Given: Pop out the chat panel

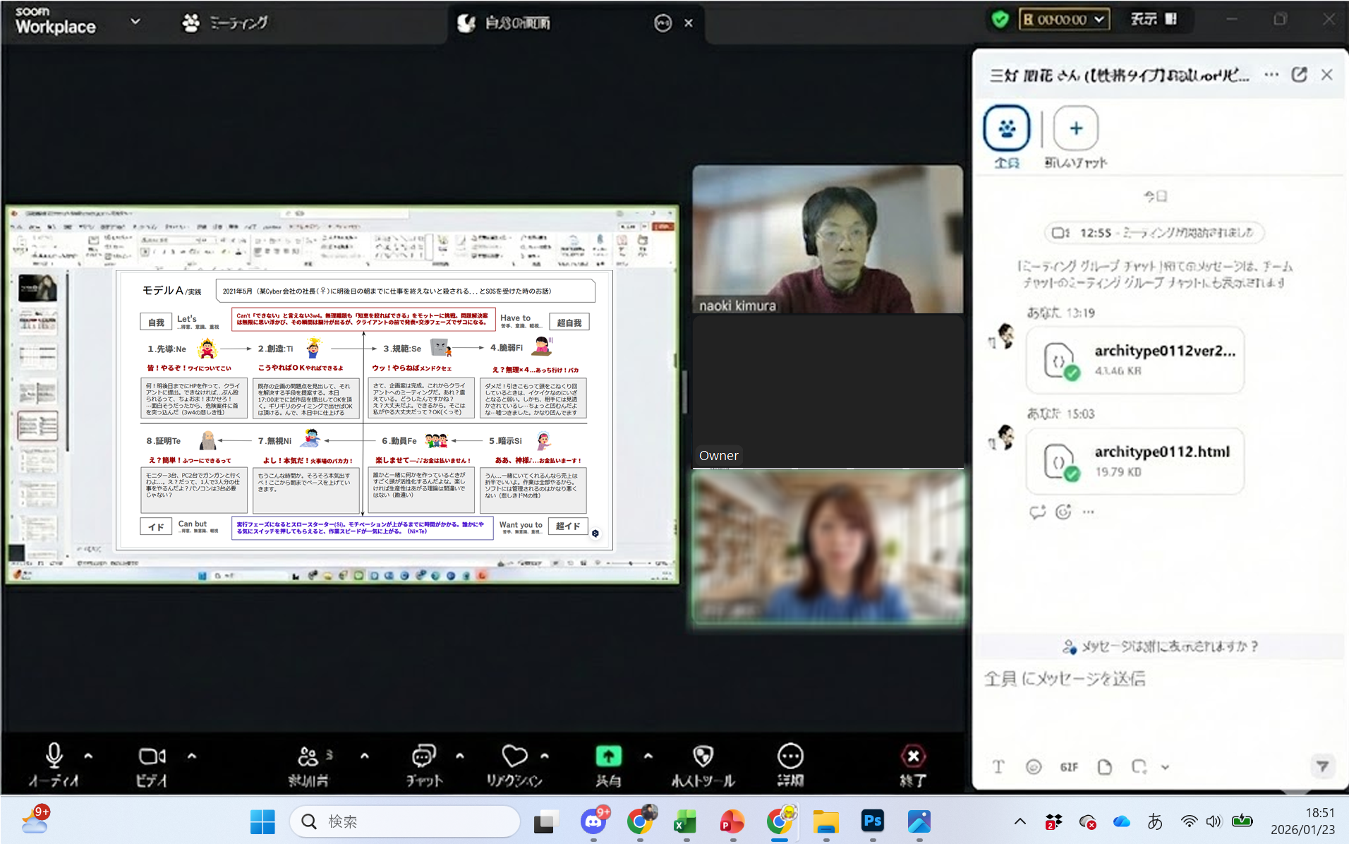Looking at the screenshot, I should click(1299, 75).
